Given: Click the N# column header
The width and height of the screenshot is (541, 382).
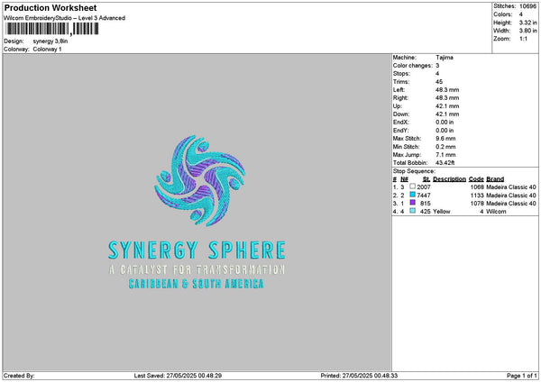Looking at the screenshot, I should [x=404, y=179].
